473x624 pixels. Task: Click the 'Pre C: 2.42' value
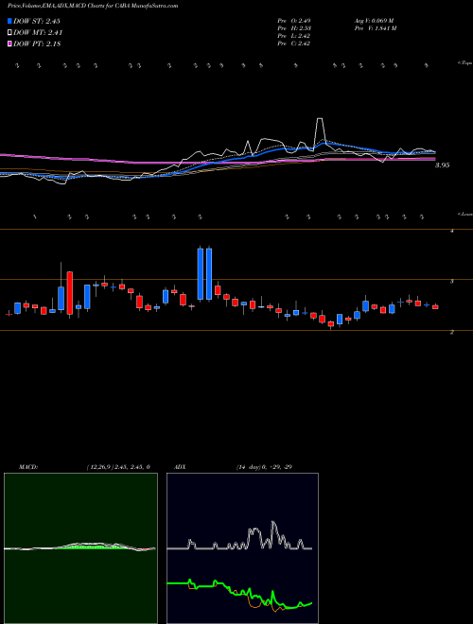click(294, 43)
